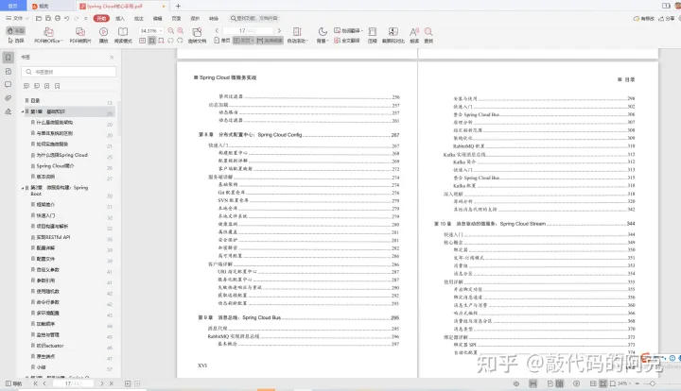The image size is (681, 391).
Task: Open the 查找文档 document search tool
Action: (197, 35)
